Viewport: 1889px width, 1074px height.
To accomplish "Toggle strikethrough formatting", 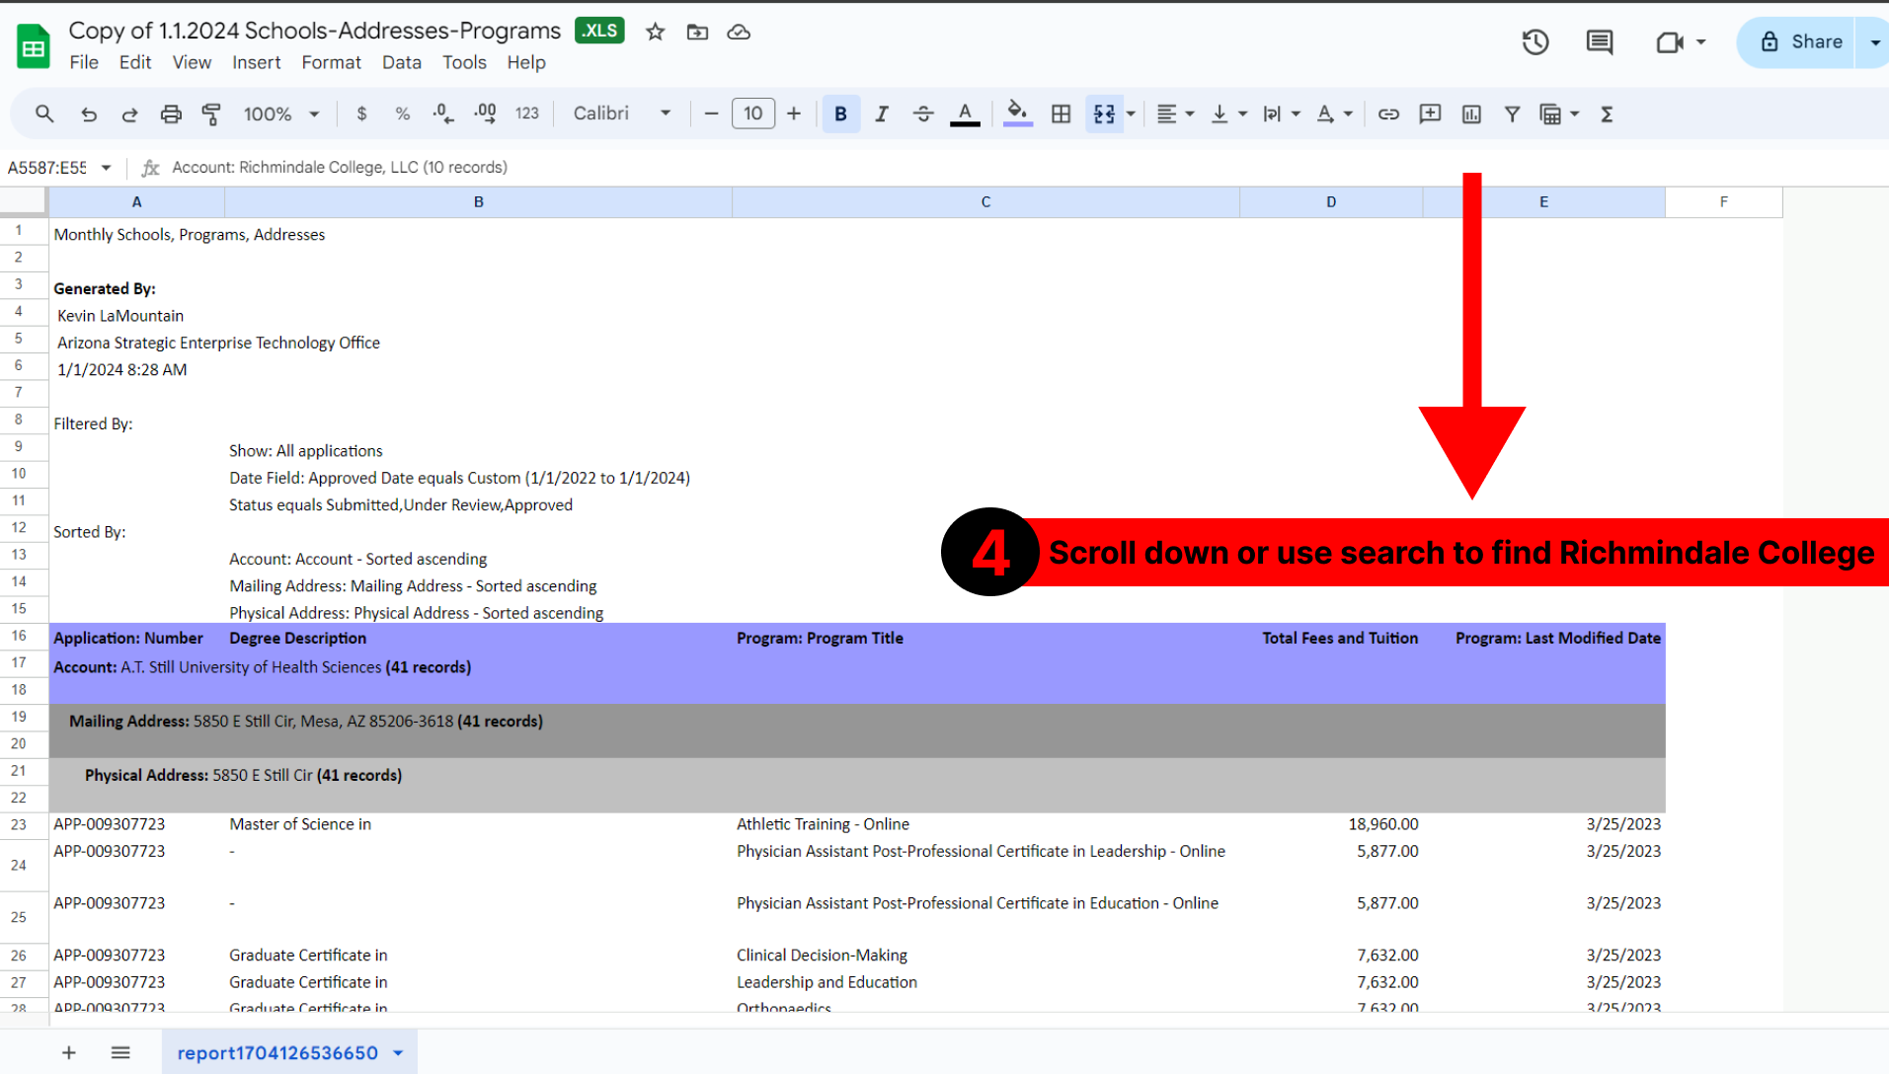I will pyautogui.click(x=923, y=114).
